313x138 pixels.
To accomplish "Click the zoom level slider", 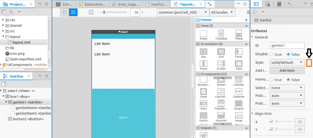I will click(104, 12).
